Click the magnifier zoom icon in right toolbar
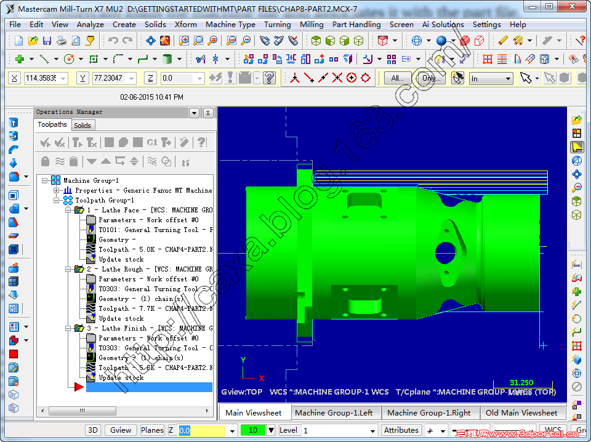591x442 pixels. pyautogui.click(x=576, y=187)
